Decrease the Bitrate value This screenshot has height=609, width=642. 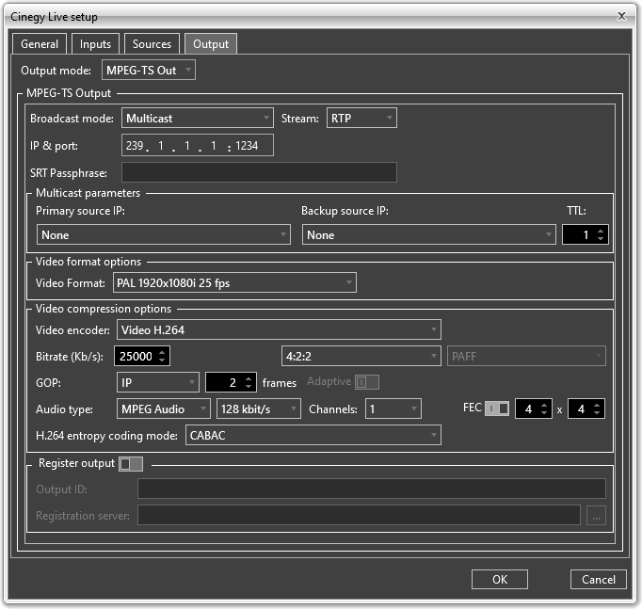(162, 360)
